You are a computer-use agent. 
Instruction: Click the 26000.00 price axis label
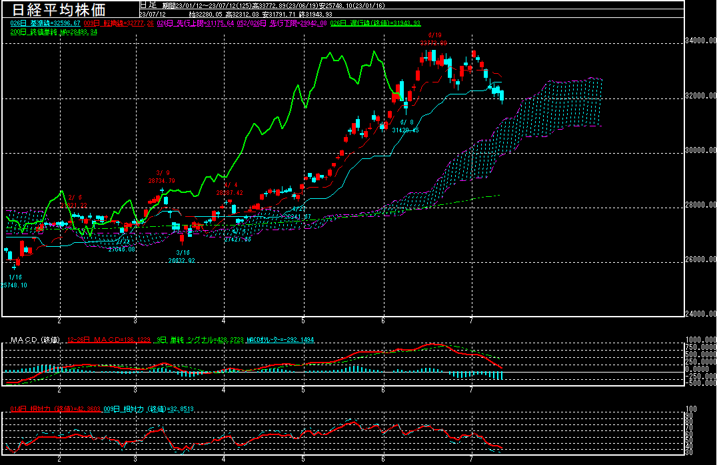pyautogui.click(x=700, y=259)
